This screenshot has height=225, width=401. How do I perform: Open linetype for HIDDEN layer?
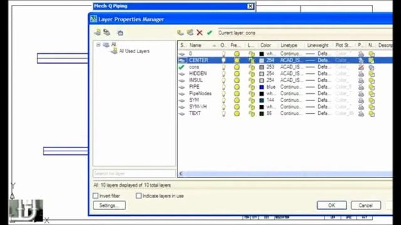[291, 74]
